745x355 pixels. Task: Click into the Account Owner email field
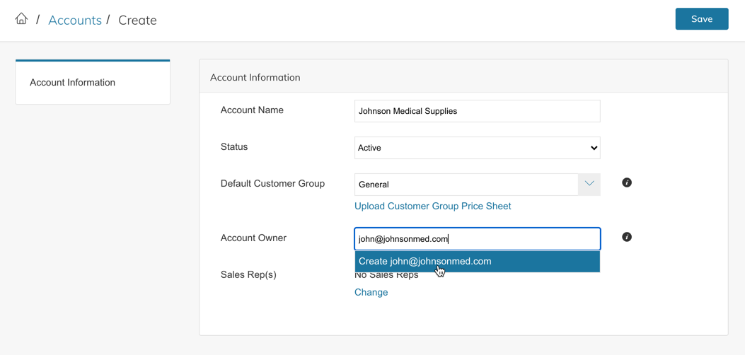pos(477,239)
